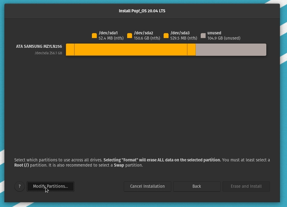The height and width of the screenshot is (207, 287).
Task: Select the narrow /dev/sda1 segment in drive bar
Action: (70, 50)
